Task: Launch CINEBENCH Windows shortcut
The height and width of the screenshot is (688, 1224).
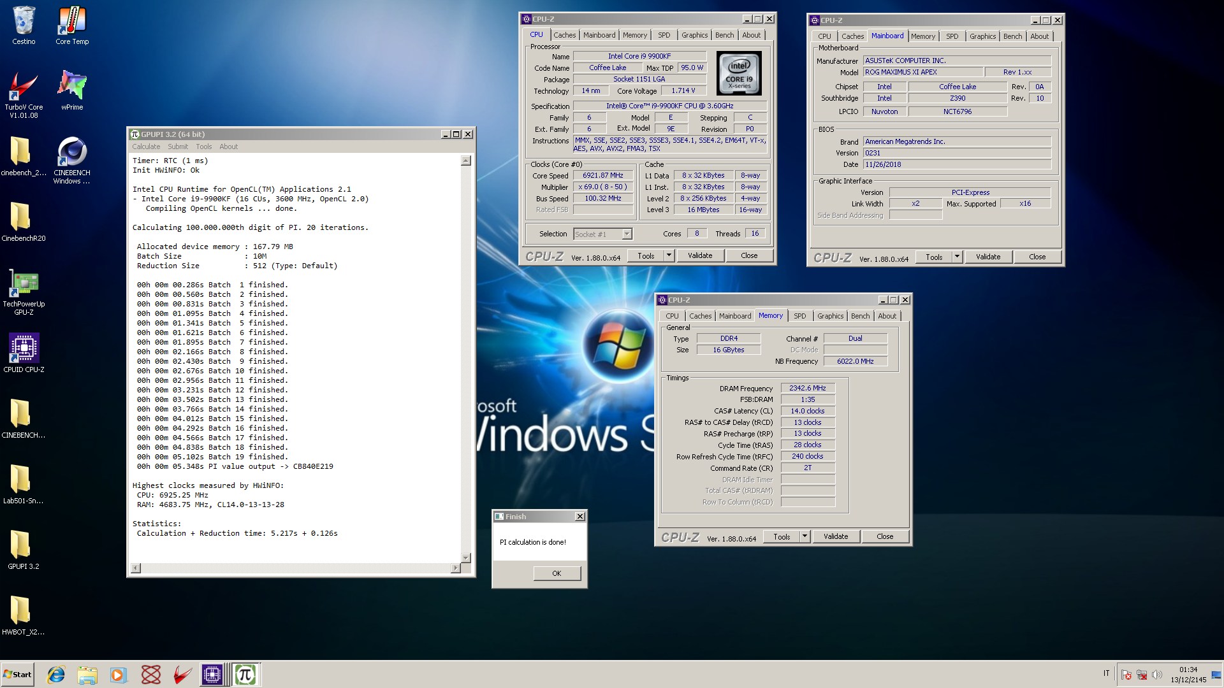Action: coord(72,160)
